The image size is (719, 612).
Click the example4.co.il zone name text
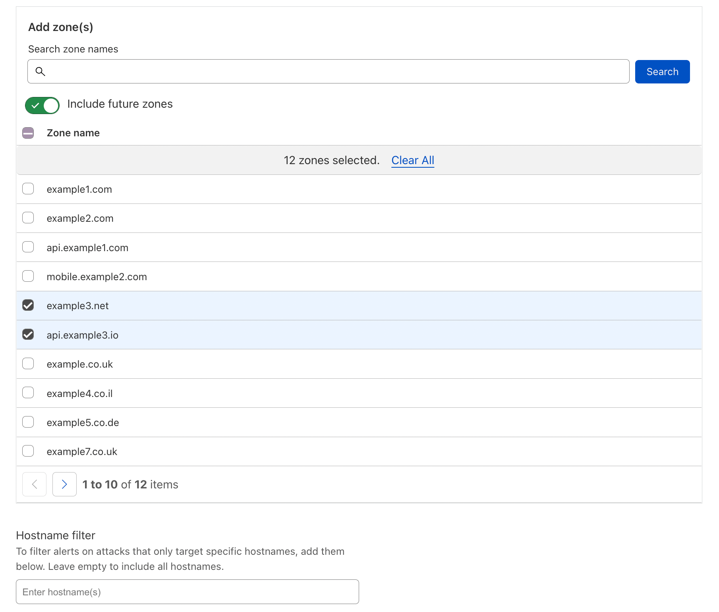click(80, 394)
